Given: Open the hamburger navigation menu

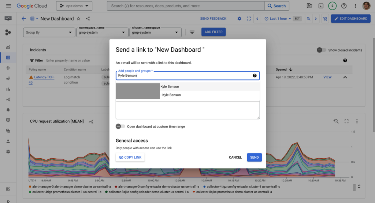Looking at the screenshot, I should [x=8, y=6].
